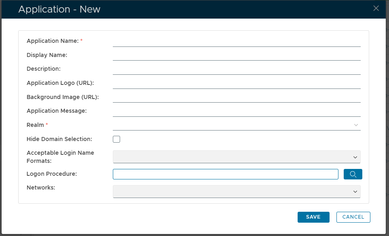Click the Networks field label
The width and height of the screenshot is (389, 236).
(41, 188)
